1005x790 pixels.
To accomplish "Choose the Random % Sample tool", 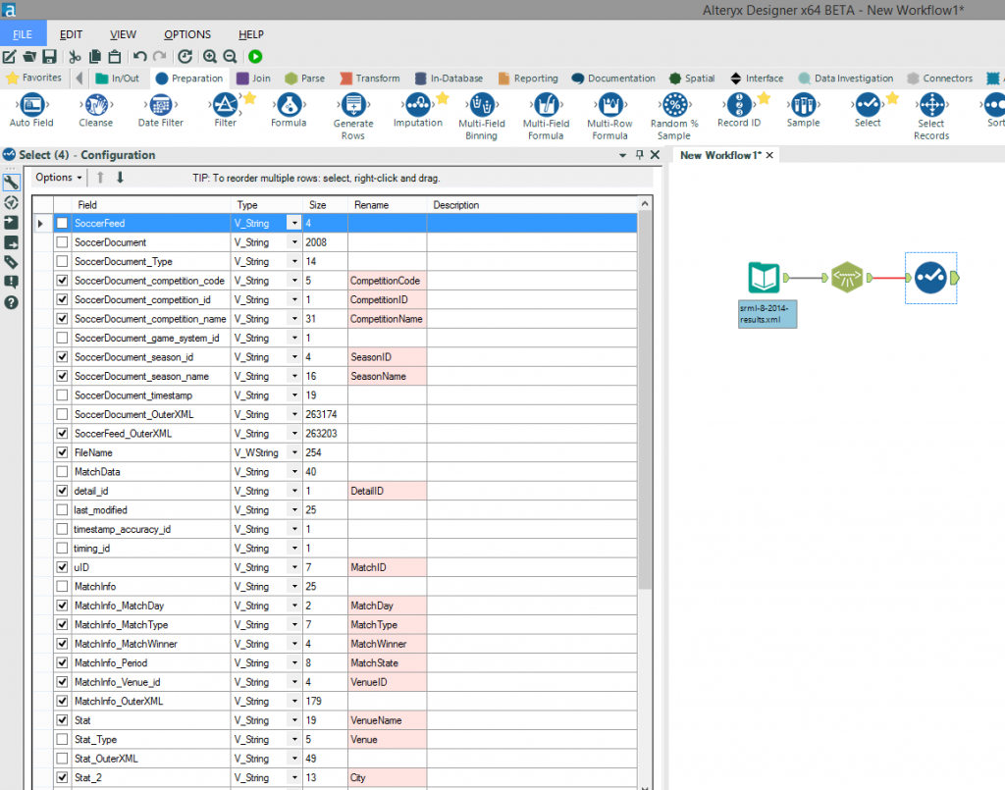I will pos(674,116).
